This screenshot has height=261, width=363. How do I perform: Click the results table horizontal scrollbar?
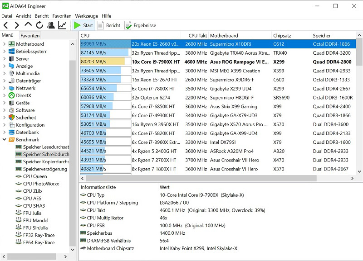[201, 178]
